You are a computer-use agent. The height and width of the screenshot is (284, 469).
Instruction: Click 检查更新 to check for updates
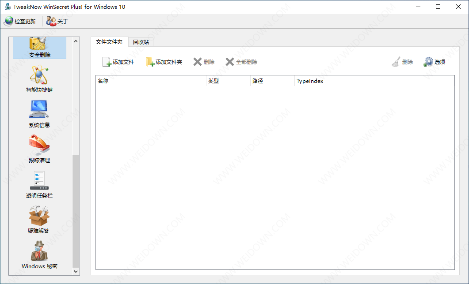click(20, 21)
